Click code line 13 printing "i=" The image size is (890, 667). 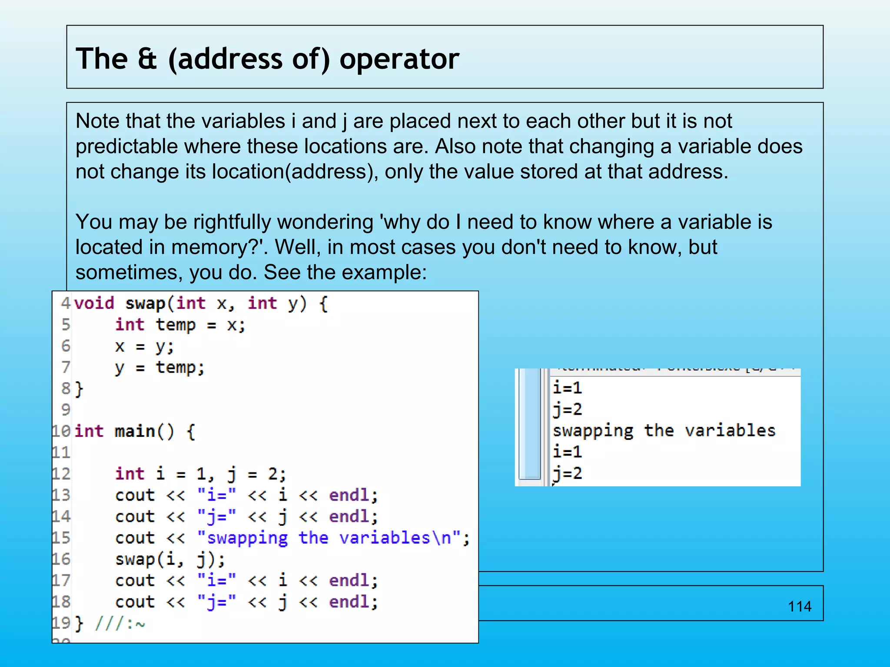click(x=246, y=495)
